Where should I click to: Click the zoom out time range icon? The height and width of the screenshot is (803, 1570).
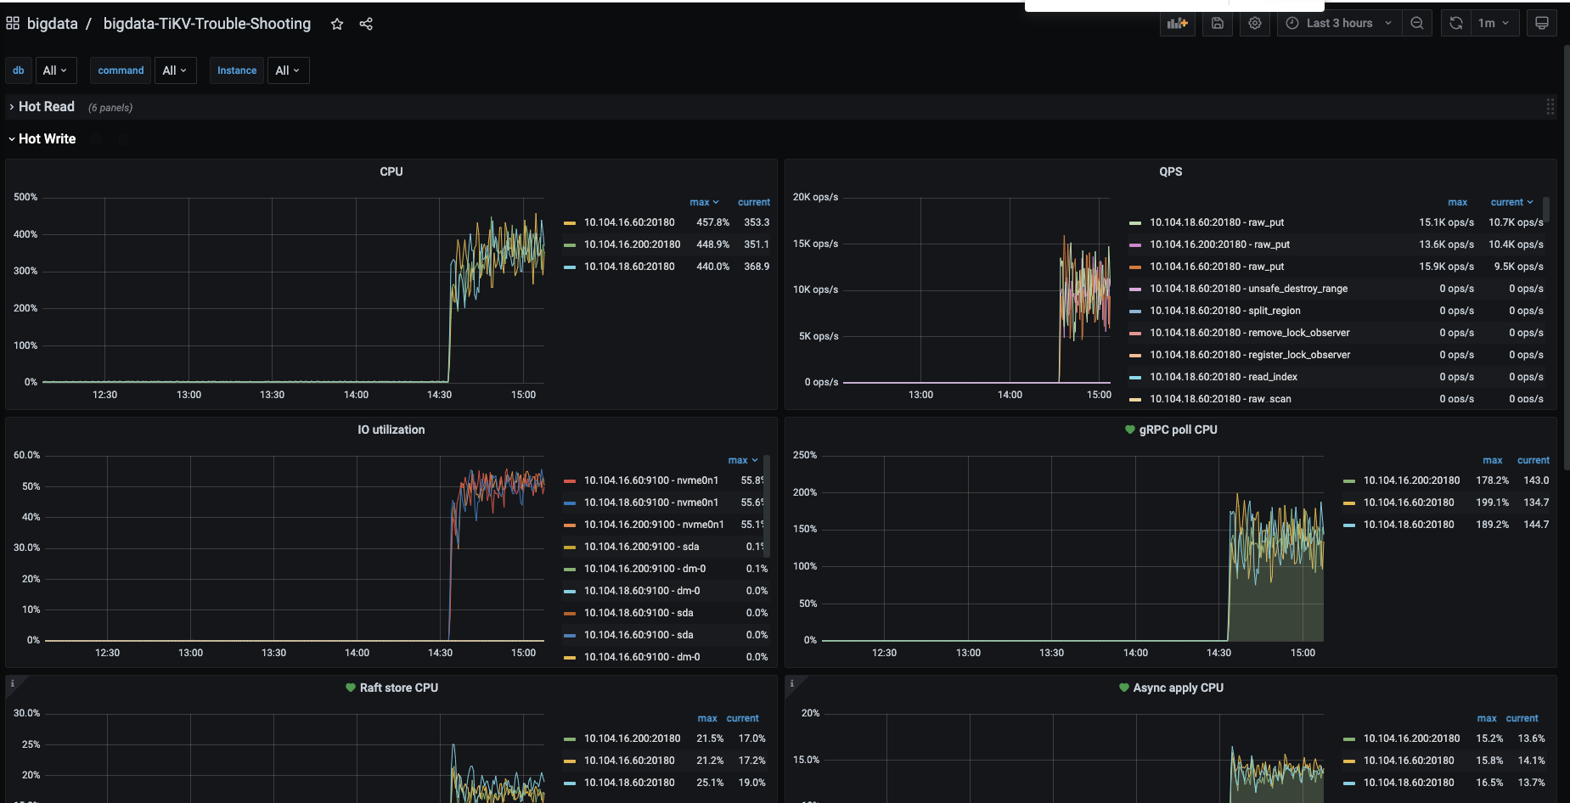coord(1417,23)
